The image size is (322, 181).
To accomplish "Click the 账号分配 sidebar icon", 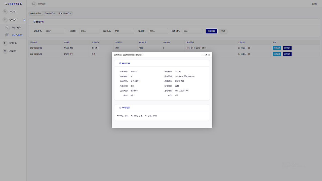I will (5, 43).
